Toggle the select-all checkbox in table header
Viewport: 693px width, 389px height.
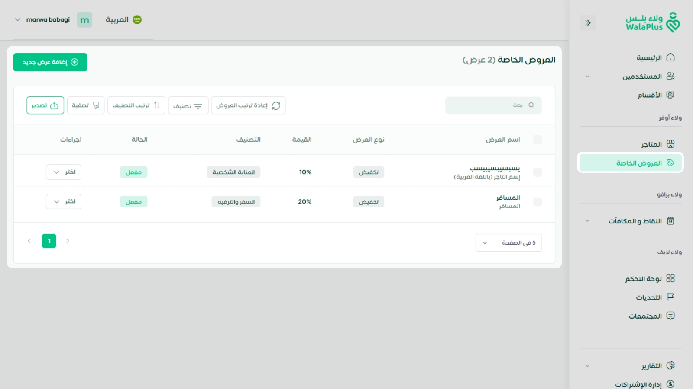(x=538, y=140)
